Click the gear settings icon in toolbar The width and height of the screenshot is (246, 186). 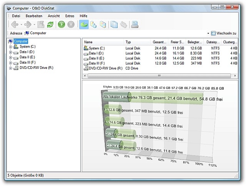[124, 24]
